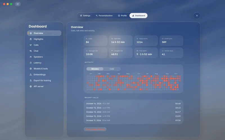The width and height of the screenshot is (225, 140).
Task: Click the Latency stopwatch icon
Action: coord(31,63)
